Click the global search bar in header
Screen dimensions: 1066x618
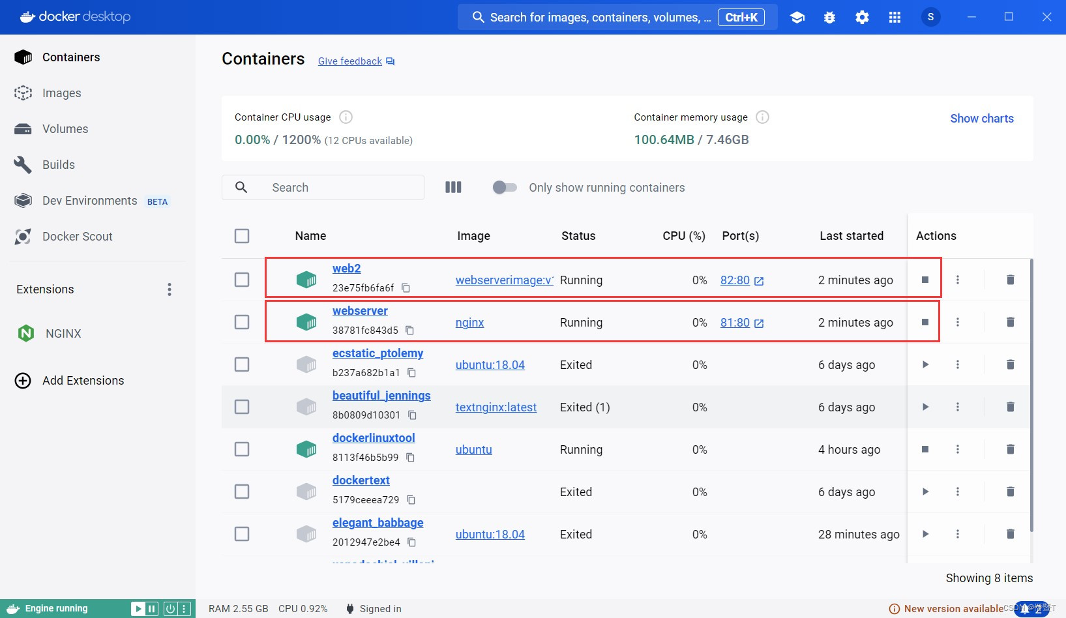click(x=617, y=17)
